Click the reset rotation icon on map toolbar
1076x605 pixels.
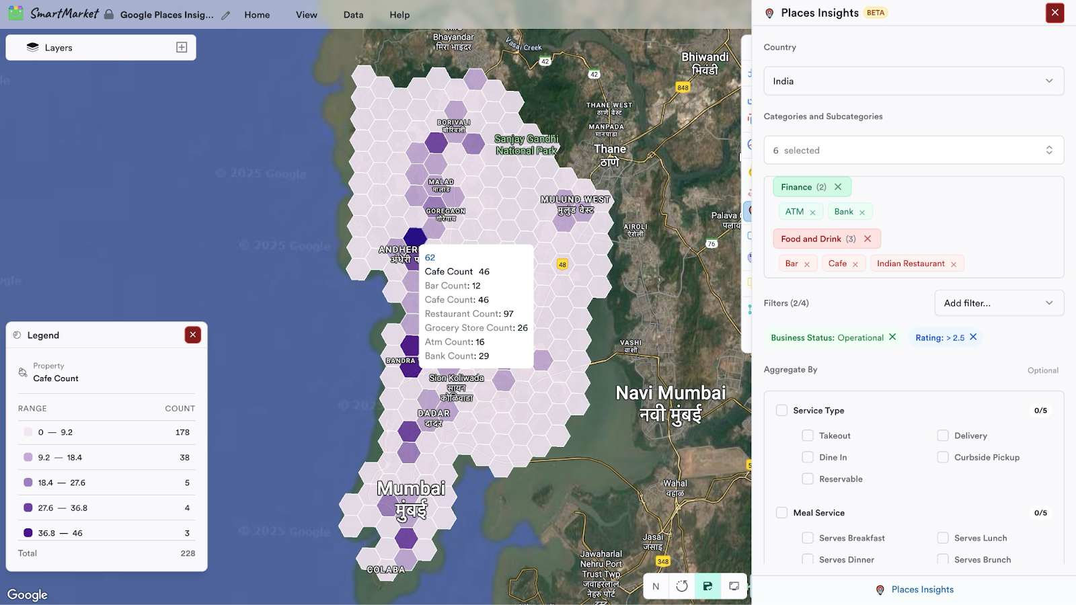[x=682, y=586]
